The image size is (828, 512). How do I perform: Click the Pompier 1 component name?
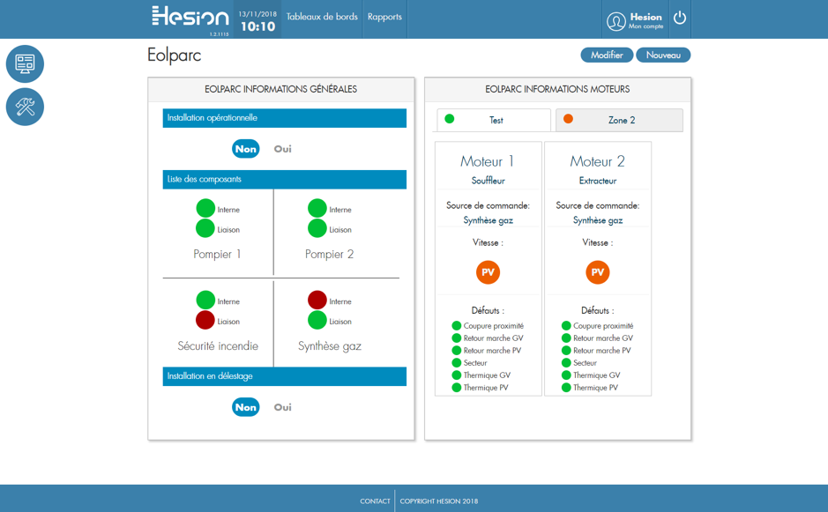(x=217, y=254)
